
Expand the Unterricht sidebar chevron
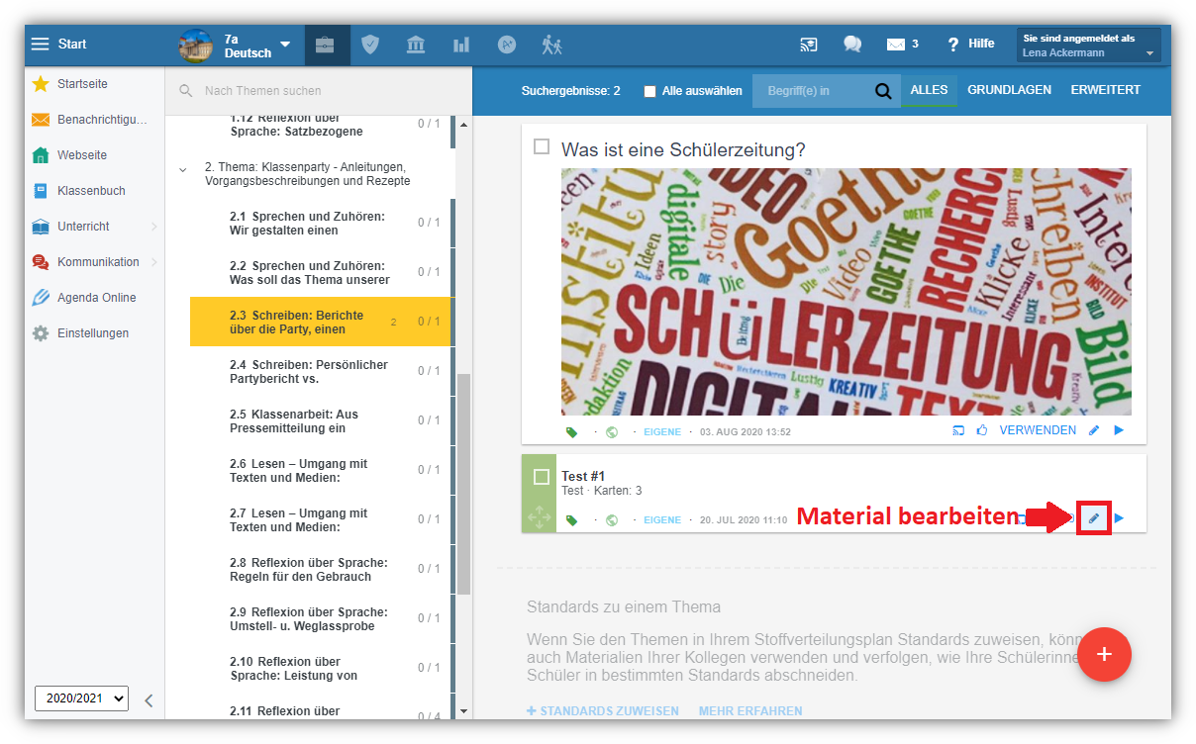point(153,227)
